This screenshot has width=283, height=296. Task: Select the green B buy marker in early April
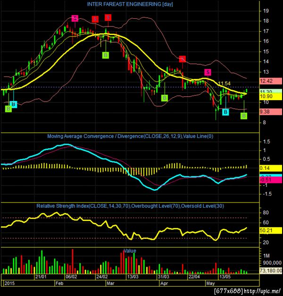[165, 98]
